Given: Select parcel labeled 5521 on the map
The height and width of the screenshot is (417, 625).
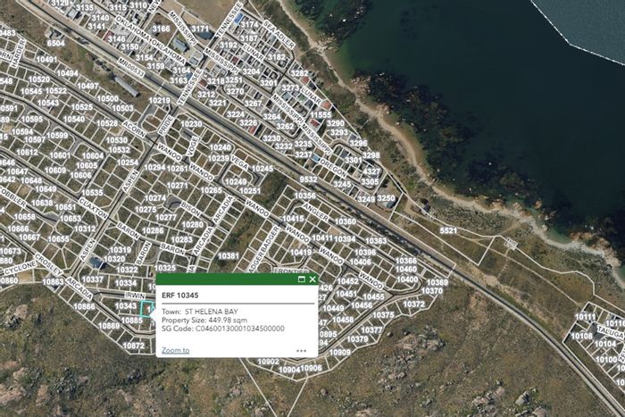Looking at the screenshot, I should 448,231.
